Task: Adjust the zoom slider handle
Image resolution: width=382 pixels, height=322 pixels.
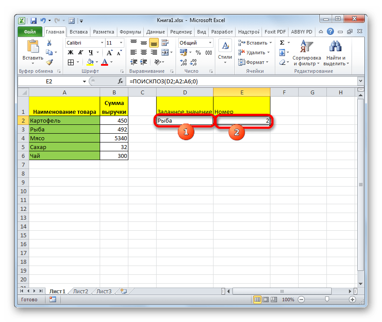Action: pyautogui.click(x=327, y=300)
